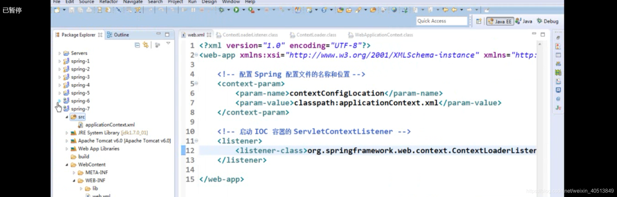The height and width of the screenshot is (197, 617).
Task: Open the Refactor menu
Action: [108, 2]
